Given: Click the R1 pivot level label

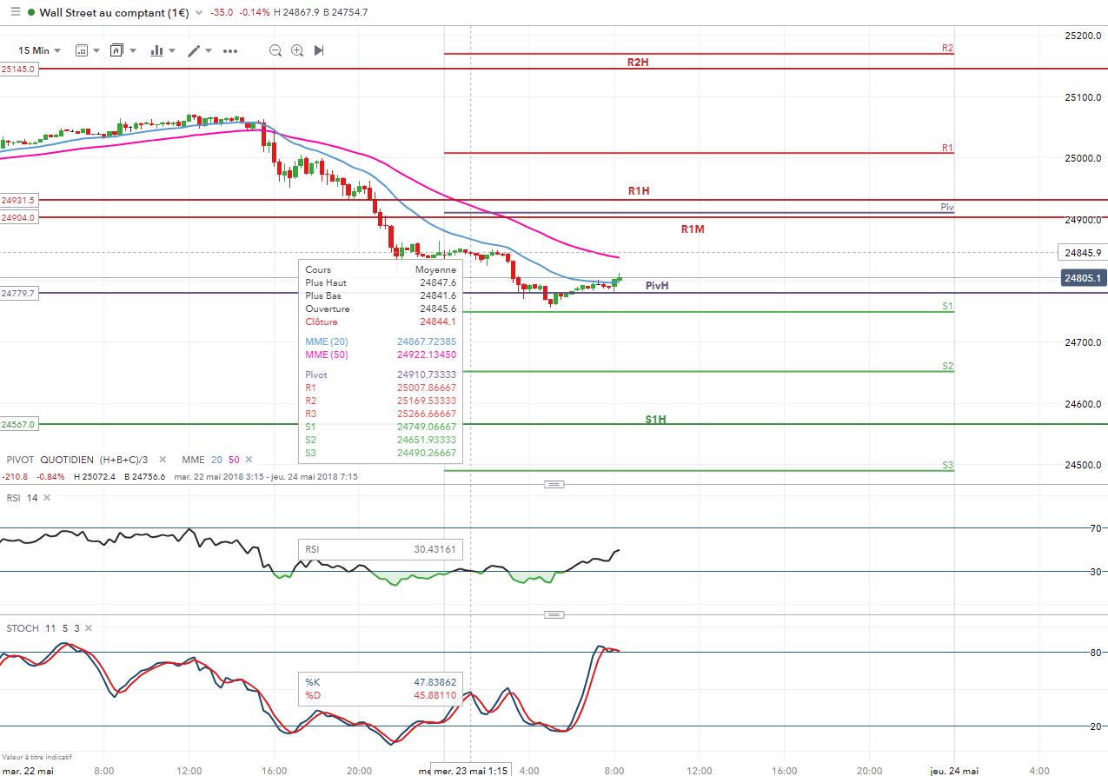Looking at the screenshot, I should (947, 148).
